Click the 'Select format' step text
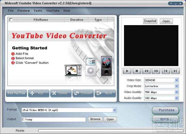This screenshot has height=134, width=186. click(x=25, y=58)
